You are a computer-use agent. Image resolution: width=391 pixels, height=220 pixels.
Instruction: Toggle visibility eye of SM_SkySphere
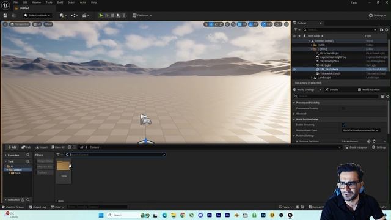click(x=294, y=70)
